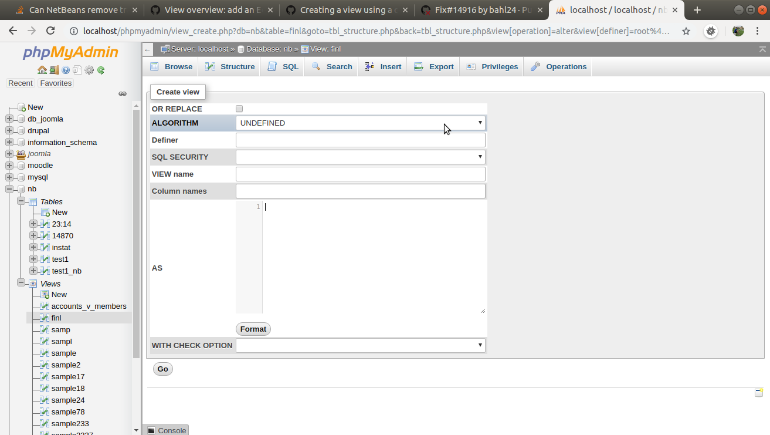Switch to the 'Fix#14916 by bahl24' browser tab
Viewport: 770px width, 435px height.
pos(483,10)
